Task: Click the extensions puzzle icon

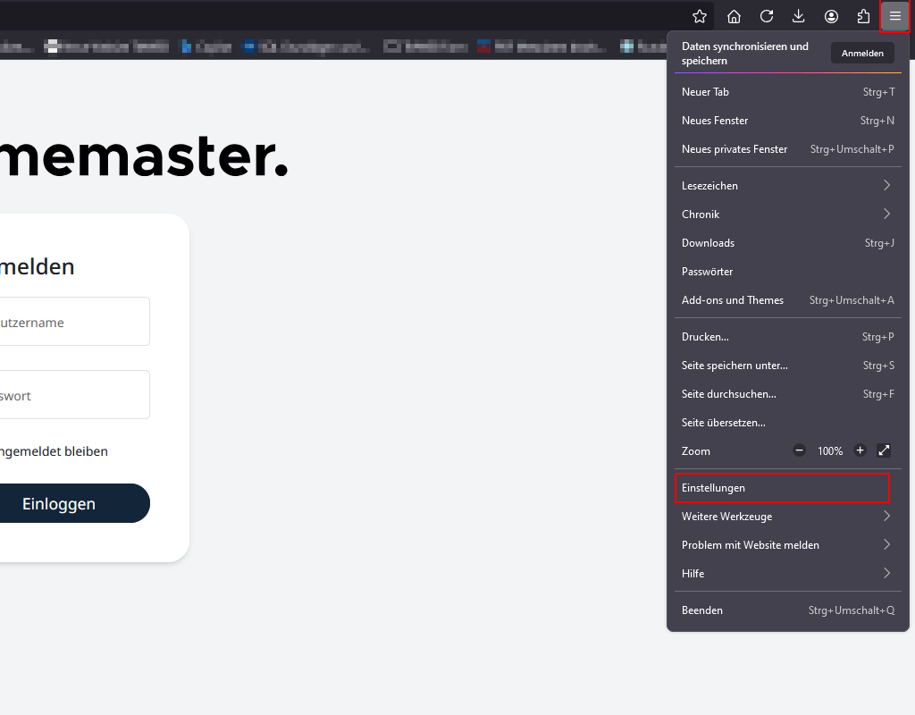Action: click(x=863, y=16)
